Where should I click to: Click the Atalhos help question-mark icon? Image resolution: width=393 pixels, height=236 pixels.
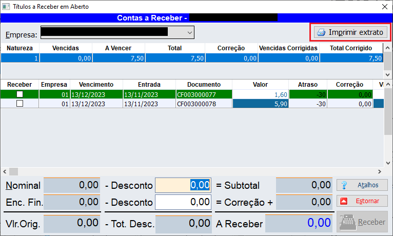click(344, 185)
